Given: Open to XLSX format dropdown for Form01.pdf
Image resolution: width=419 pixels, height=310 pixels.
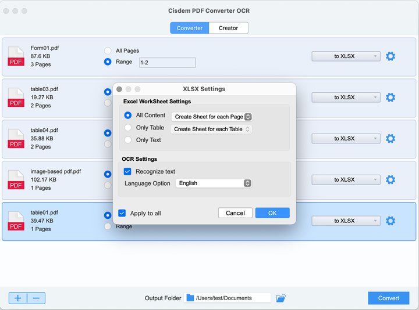Looking at the screenshot, I should click(346, 56).
